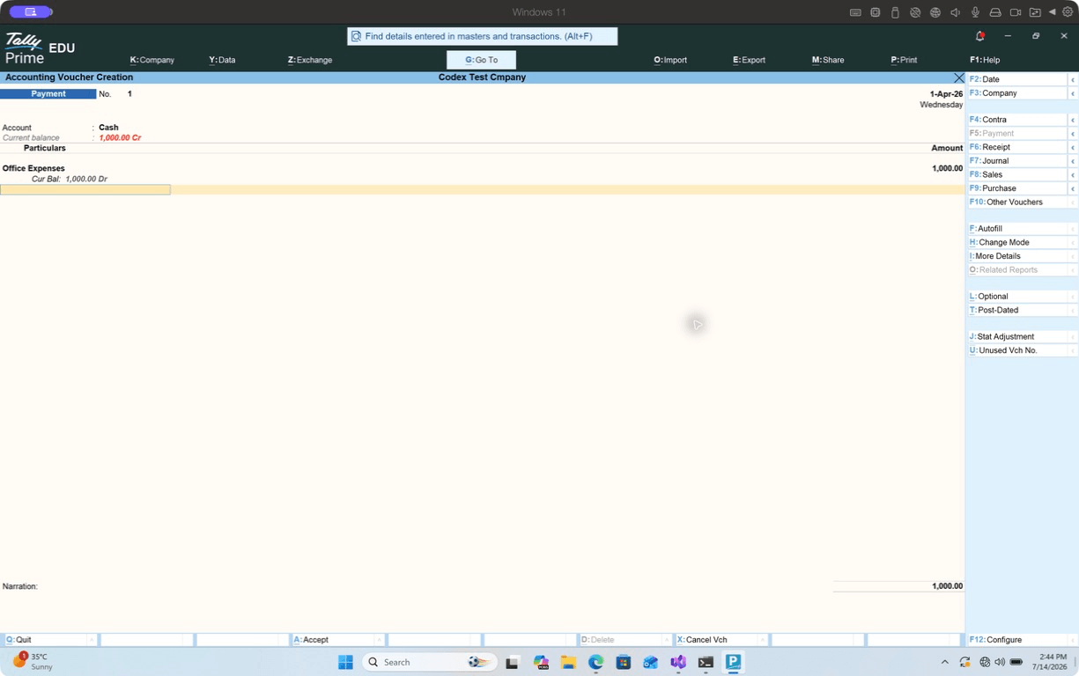
Task: Click the VM microphone icon
Action: 975,12
